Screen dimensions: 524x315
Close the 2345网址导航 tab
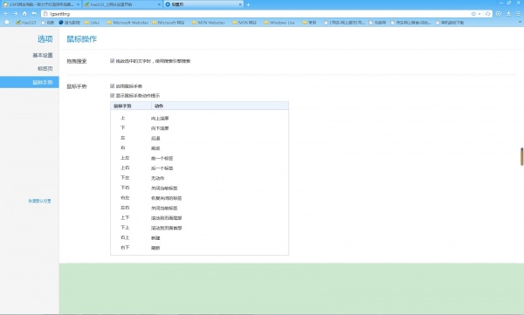[78, 4]
